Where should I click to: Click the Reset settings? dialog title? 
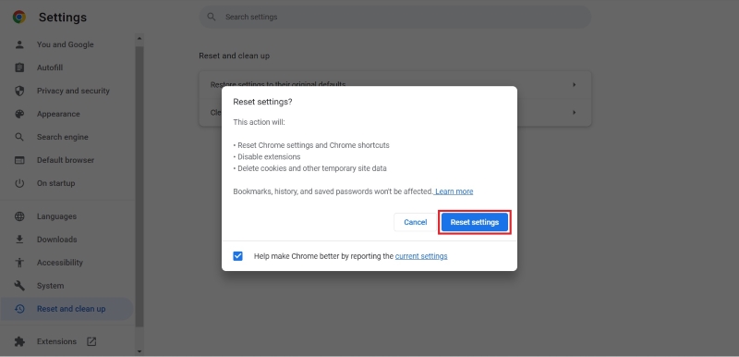(x=262, y=102)
